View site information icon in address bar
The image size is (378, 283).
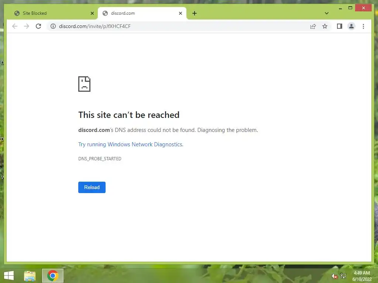53,26
